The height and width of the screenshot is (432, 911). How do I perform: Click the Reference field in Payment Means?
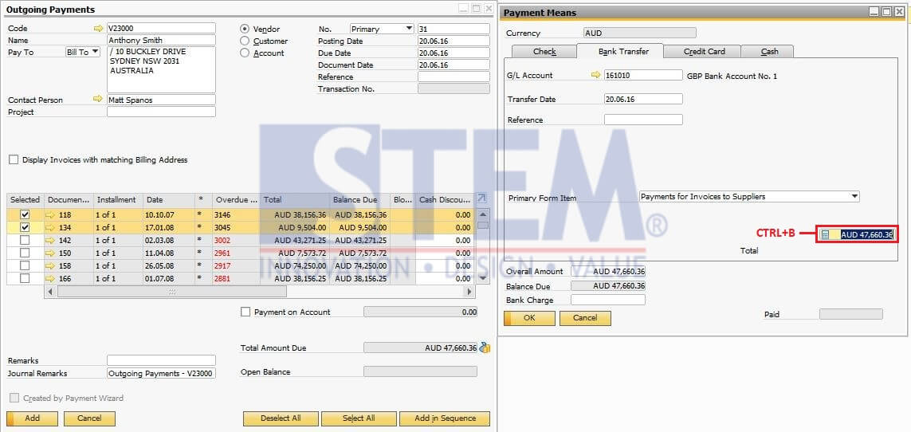pyautogui.click(x=643, y=120)
